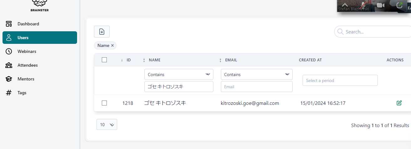Image resolution: width=411 pixels, height=149 pixels.
Task: Click the camera icon in video overlay
Action: tap(380, 5)
